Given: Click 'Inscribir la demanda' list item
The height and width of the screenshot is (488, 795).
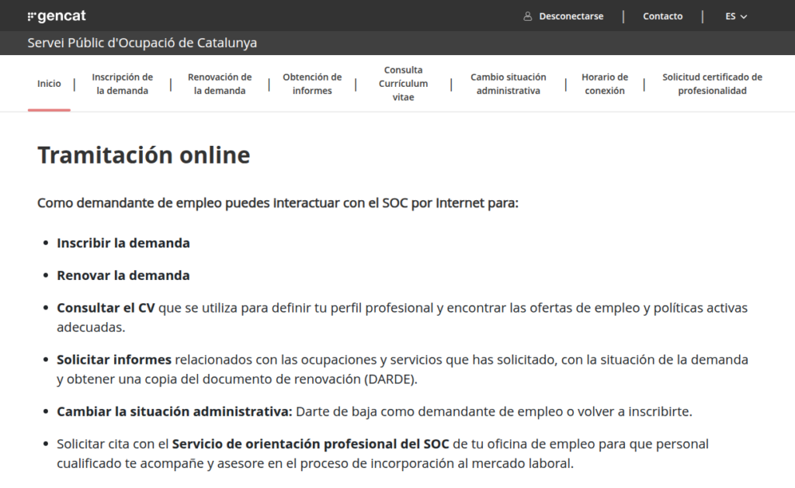Looking at the screenshot, I should click(x=123, y=244).
